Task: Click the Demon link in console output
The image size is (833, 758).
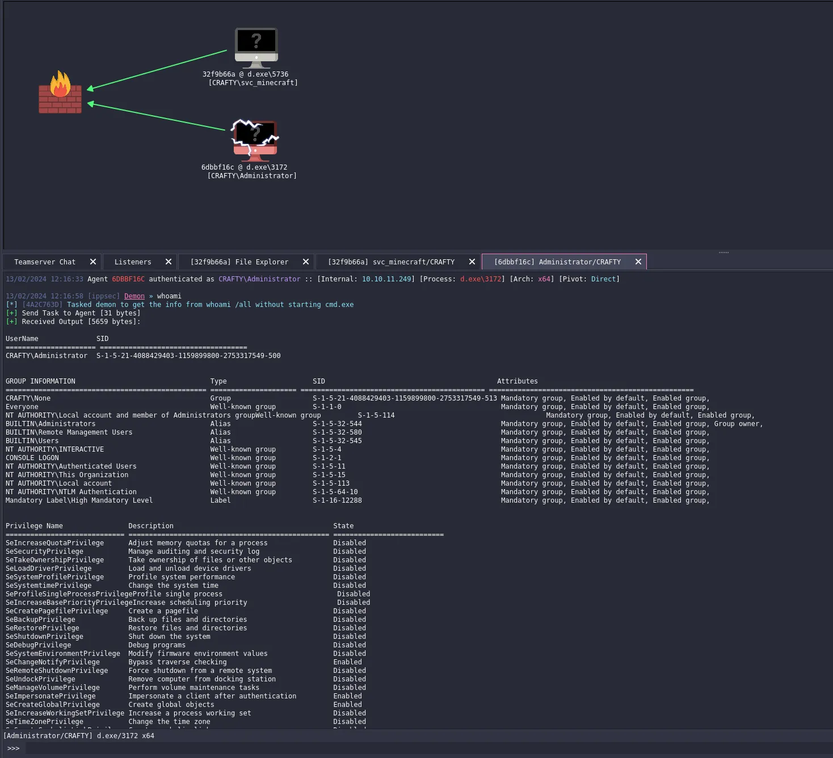Action: (x=134, y=296)
